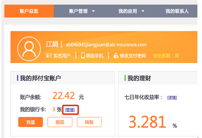Open the 我的应用 menu
202x138 pixels.
pos(128,11)
